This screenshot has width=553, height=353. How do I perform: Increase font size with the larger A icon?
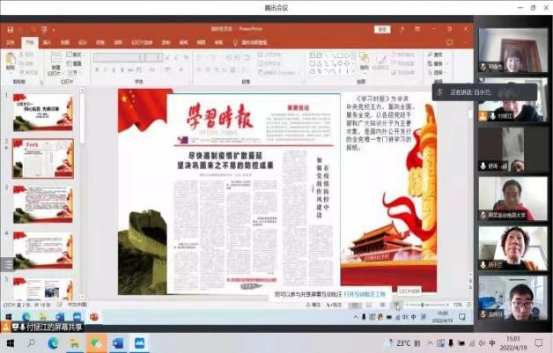168,57
